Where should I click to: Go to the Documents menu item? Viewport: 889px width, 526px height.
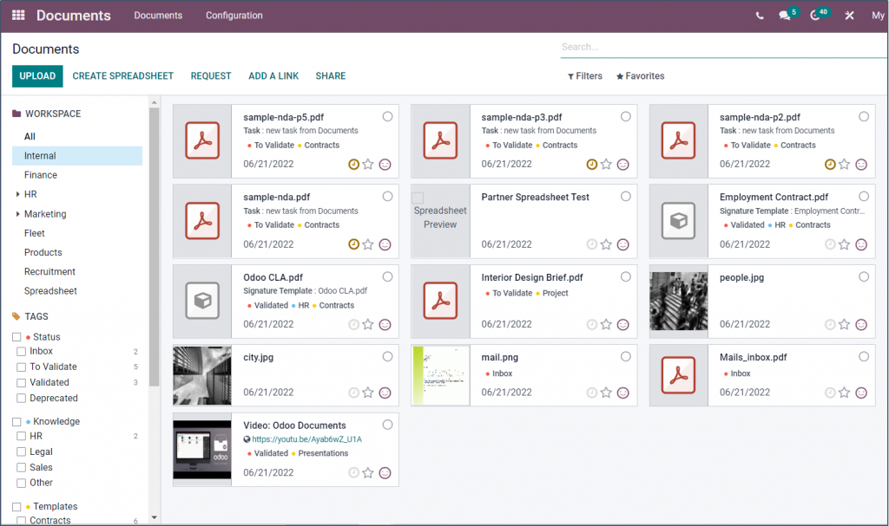(x=157, y=15)
